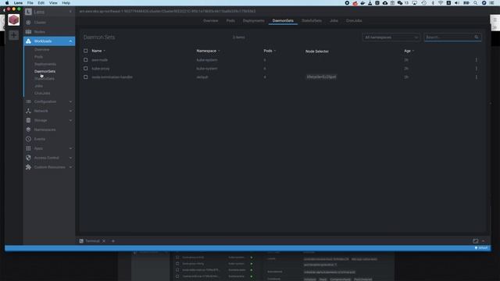Open Deployments under Workloads in sidebar
This screenshot has height=281, width=500.
point(45,64)
